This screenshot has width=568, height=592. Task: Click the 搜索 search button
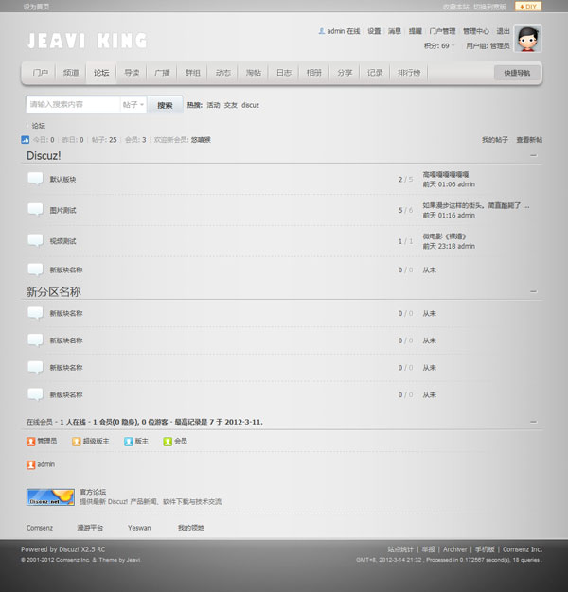point(165,105)
